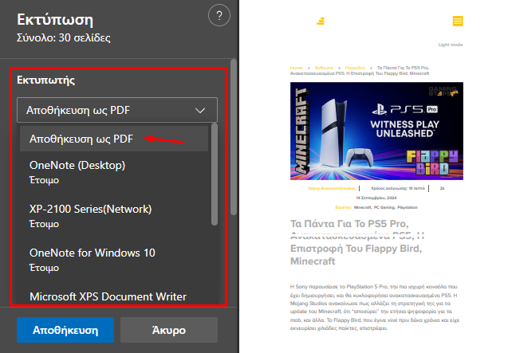Pick OneNote (Desktop) printer
This screenshot has width=512, height=353.
[x=114, y=172]
